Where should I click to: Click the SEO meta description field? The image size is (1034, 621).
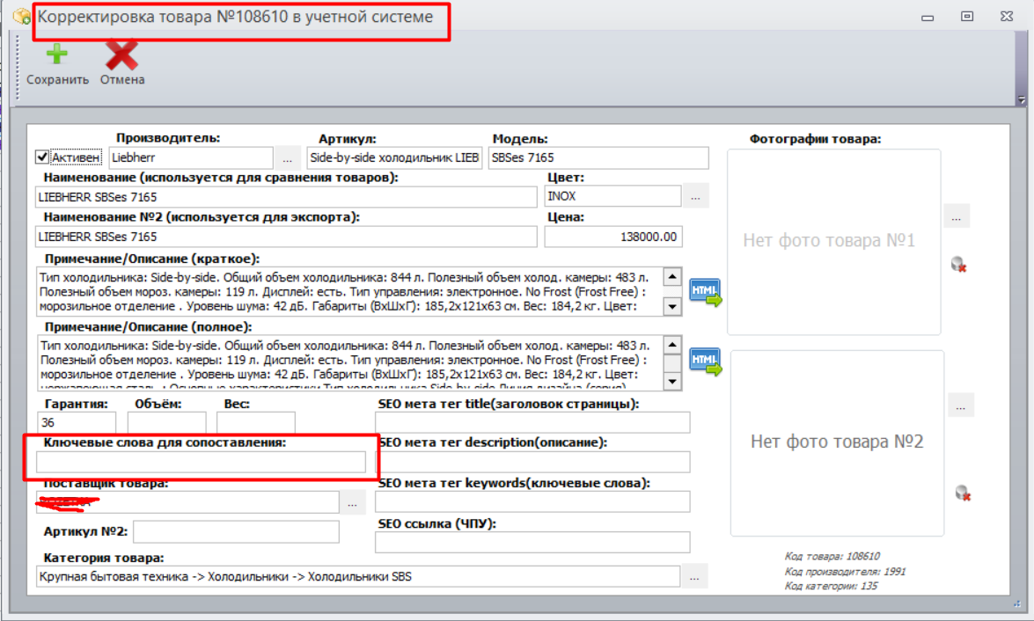click(x=532, y=462)
